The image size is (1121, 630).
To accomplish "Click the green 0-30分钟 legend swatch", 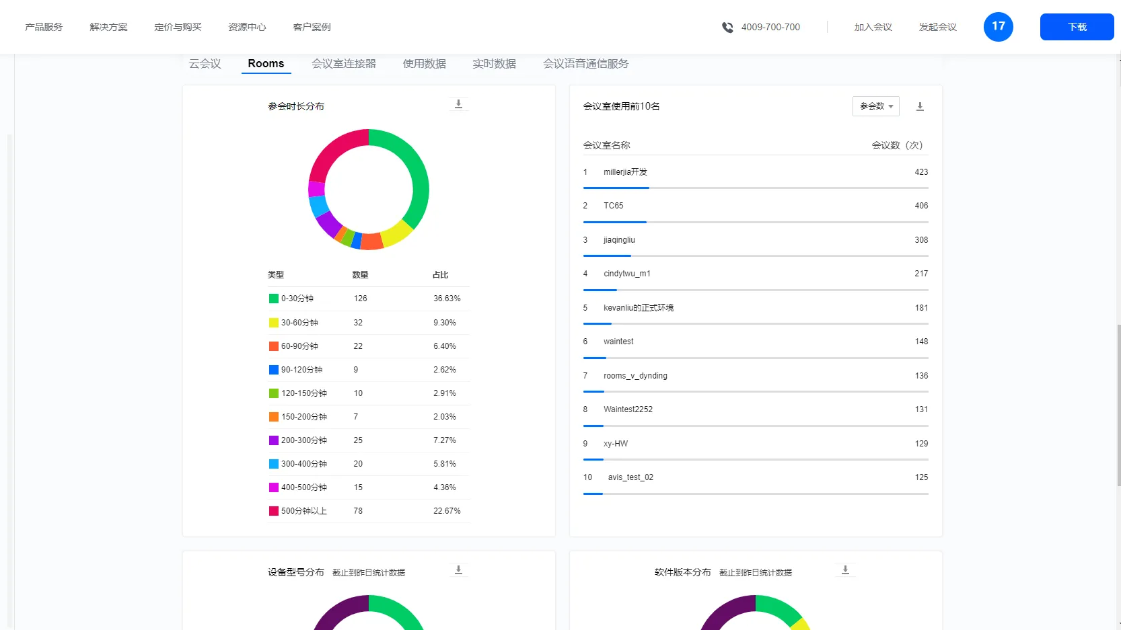I will [x=274, y=299].
